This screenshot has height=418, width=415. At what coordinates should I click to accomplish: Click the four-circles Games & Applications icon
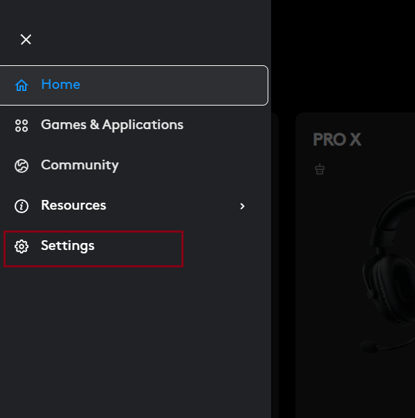coord(22,126)
